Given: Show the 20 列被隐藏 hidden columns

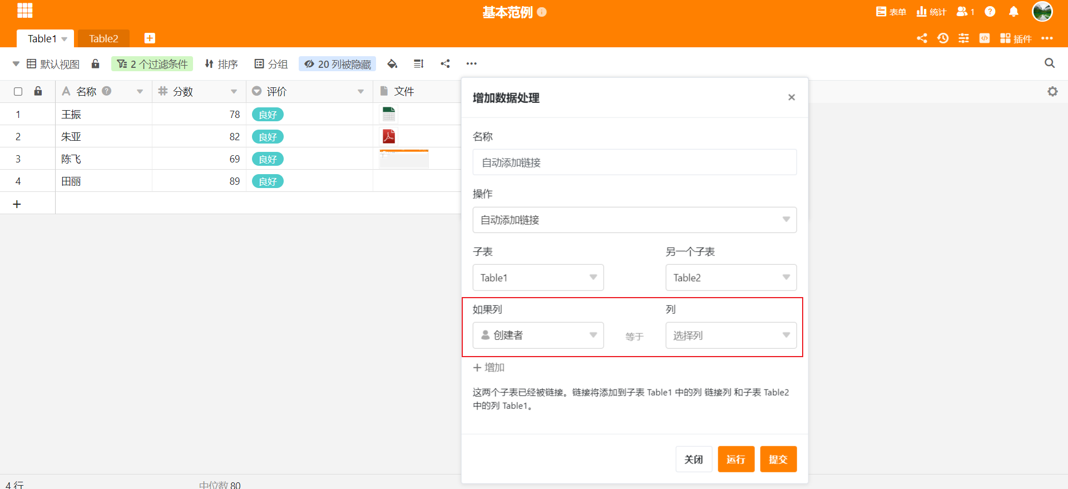Looking at the screenshot, I should [337, 64].
